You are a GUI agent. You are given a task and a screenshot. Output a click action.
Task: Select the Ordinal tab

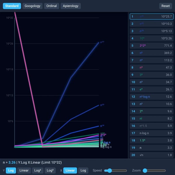tap(52, 6)
